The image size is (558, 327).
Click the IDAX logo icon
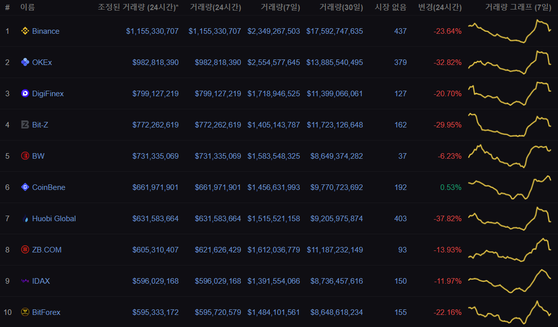[x=25, y=281]
